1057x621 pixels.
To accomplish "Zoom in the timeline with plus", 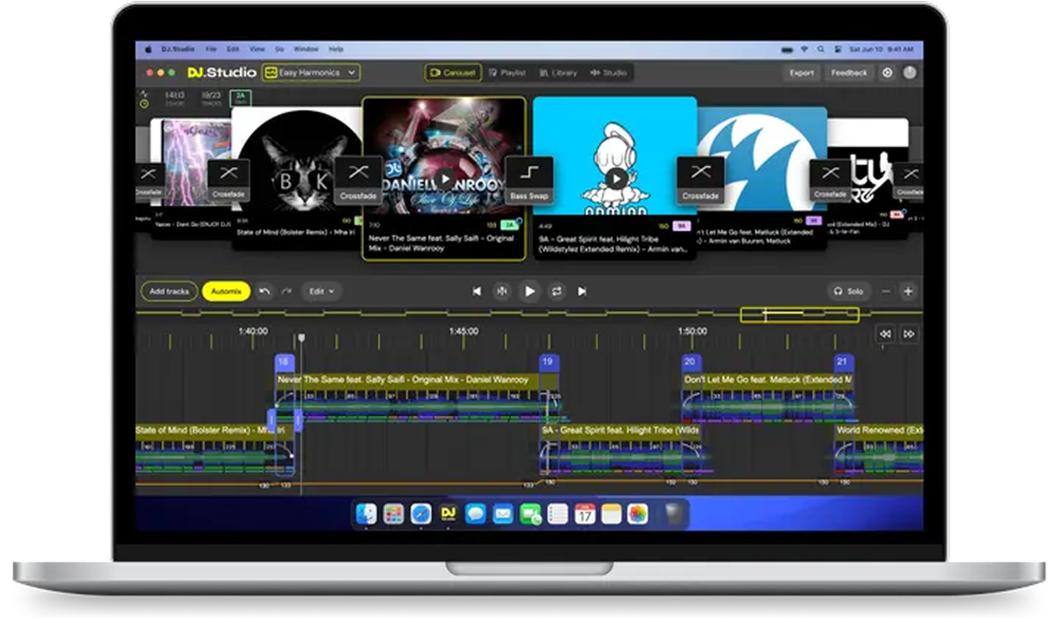I will click(908, 292).
